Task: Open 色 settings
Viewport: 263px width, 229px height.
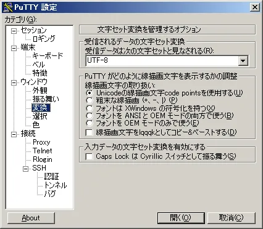Action: [x=36, y=125]
